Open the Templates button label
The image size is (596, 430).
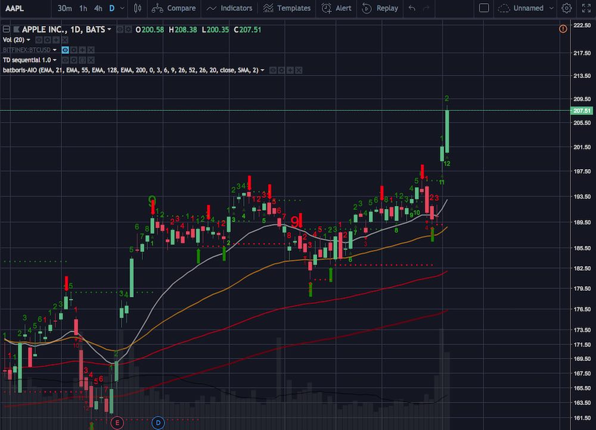[x=294, y=8]
